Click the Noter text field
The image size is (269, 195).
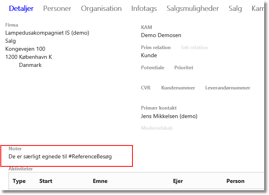tap(67, 156)
